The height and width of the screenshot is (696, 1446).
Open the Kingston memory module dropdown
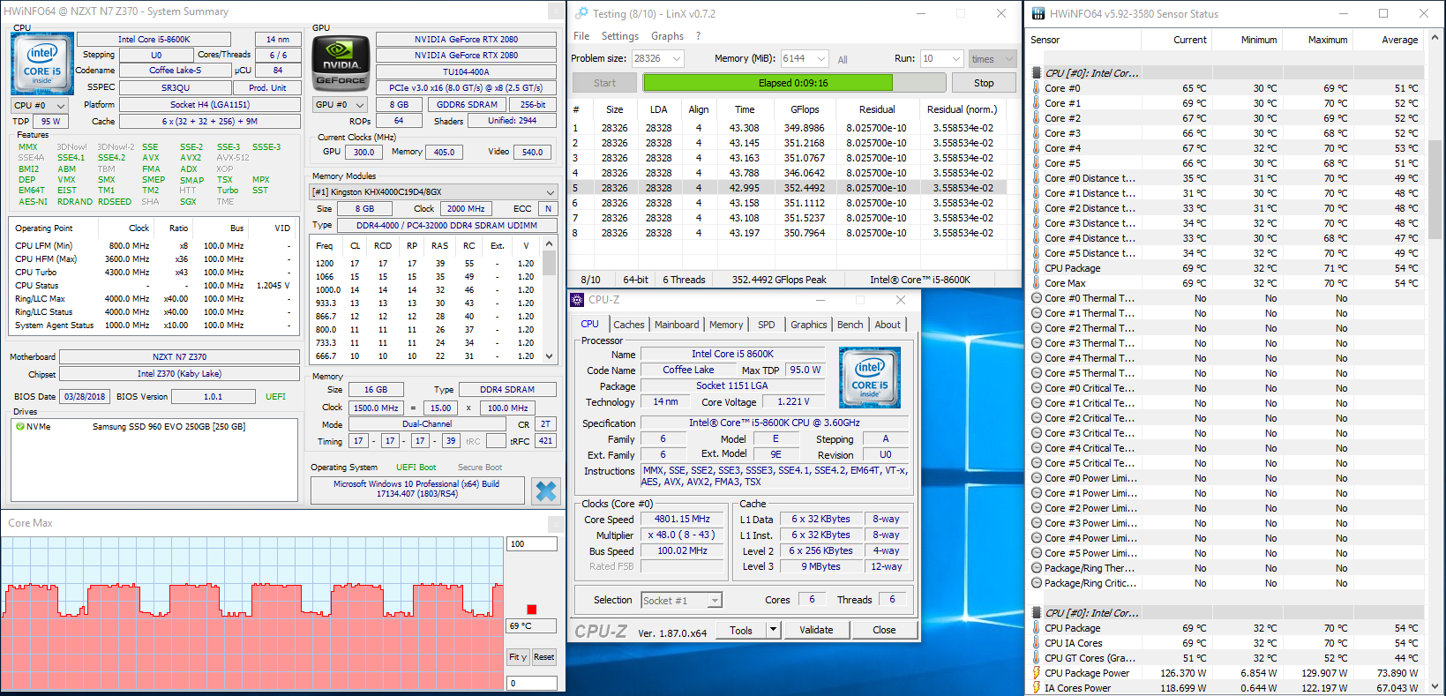coord(433,192)
